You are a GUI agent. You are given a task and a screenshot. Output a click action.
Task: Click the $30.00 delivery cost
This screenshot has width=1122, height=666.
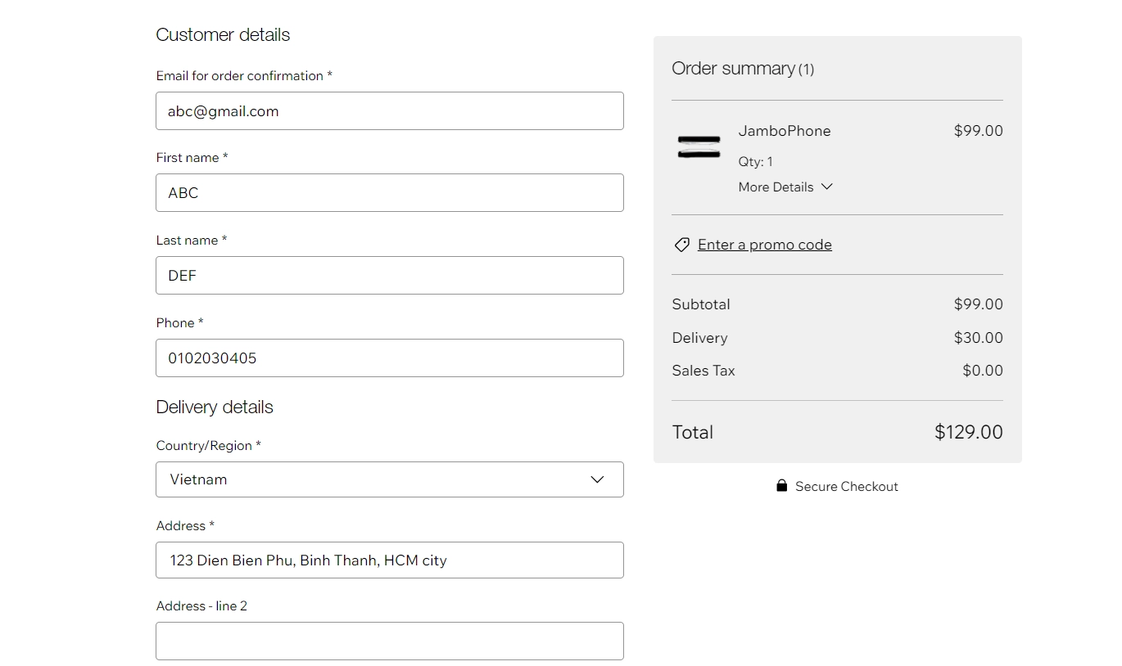(x=978, y=338)
